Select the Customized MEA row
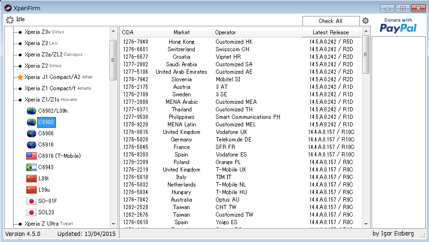429x242 pixels. 241,102
